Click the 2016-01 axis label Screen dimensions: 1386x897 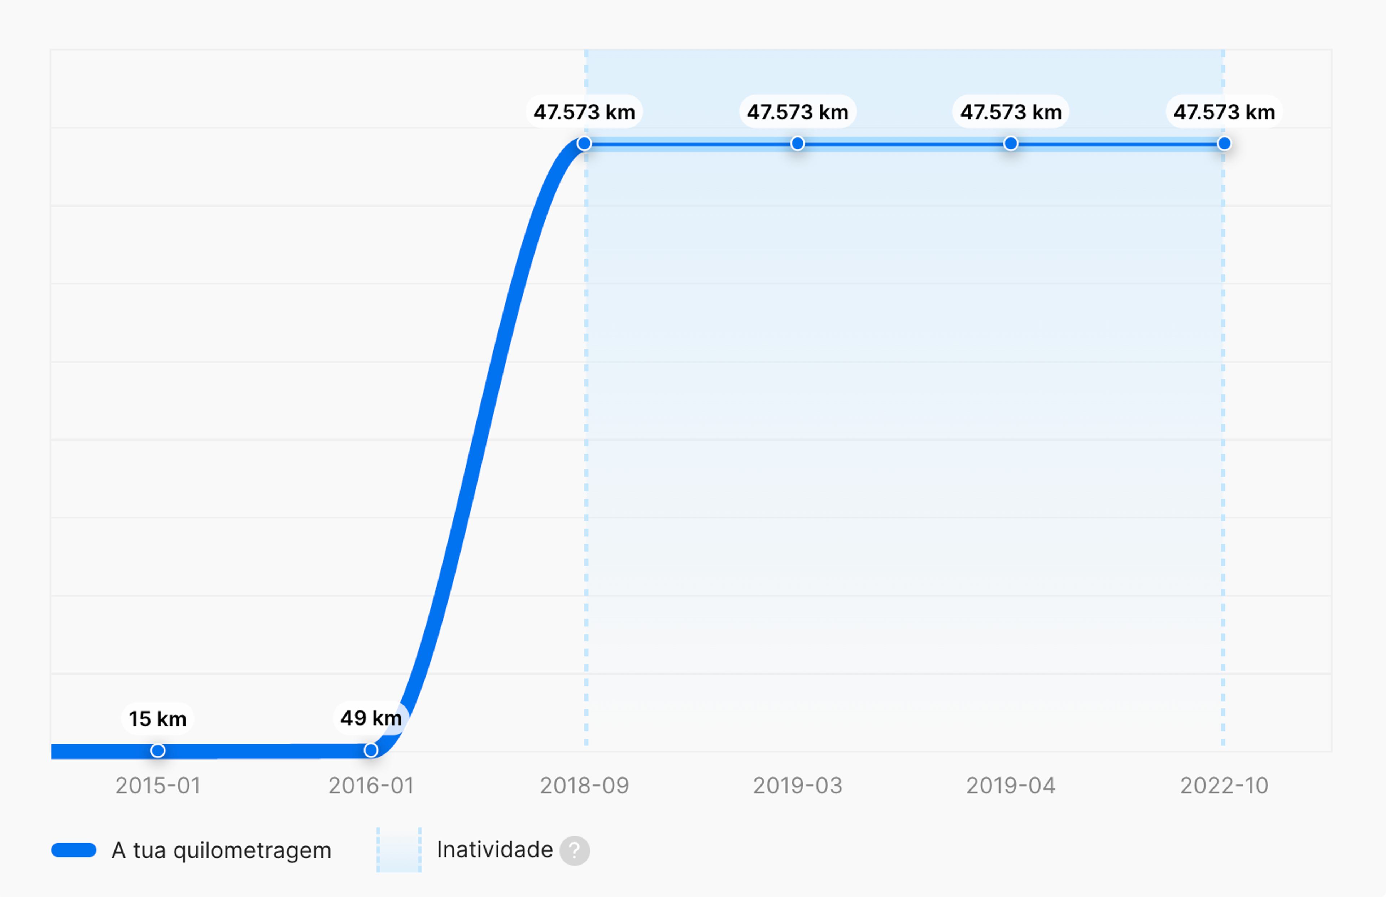371,786
